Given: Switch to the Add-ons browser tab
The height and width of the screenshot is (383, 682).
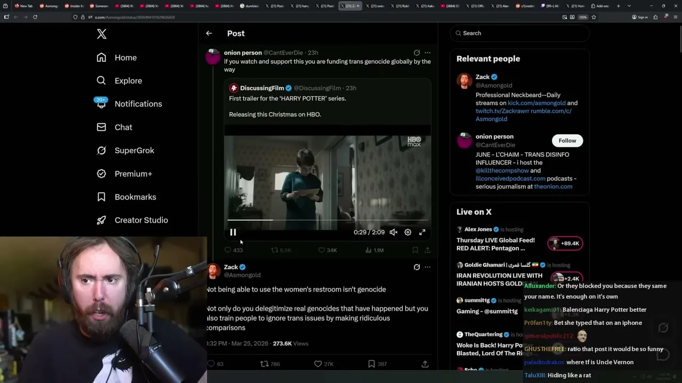Looking at the screenshot, I should pyautogui.click(x=600, y=6).
